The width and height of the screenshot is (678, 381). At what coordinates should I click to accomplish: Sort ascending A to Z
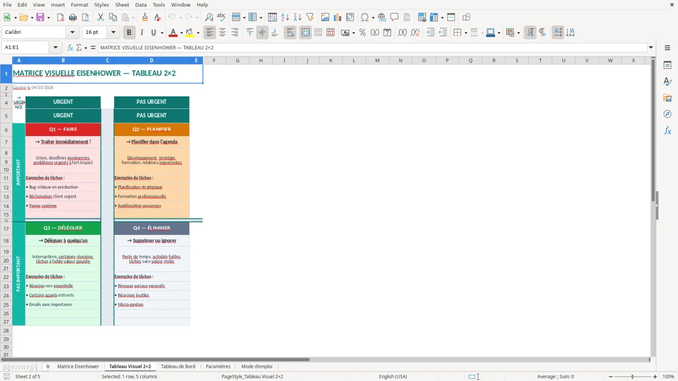(285, 17)
